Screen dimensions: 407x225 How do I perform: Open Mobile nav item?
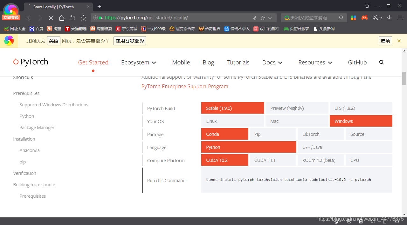pos(181,62)
